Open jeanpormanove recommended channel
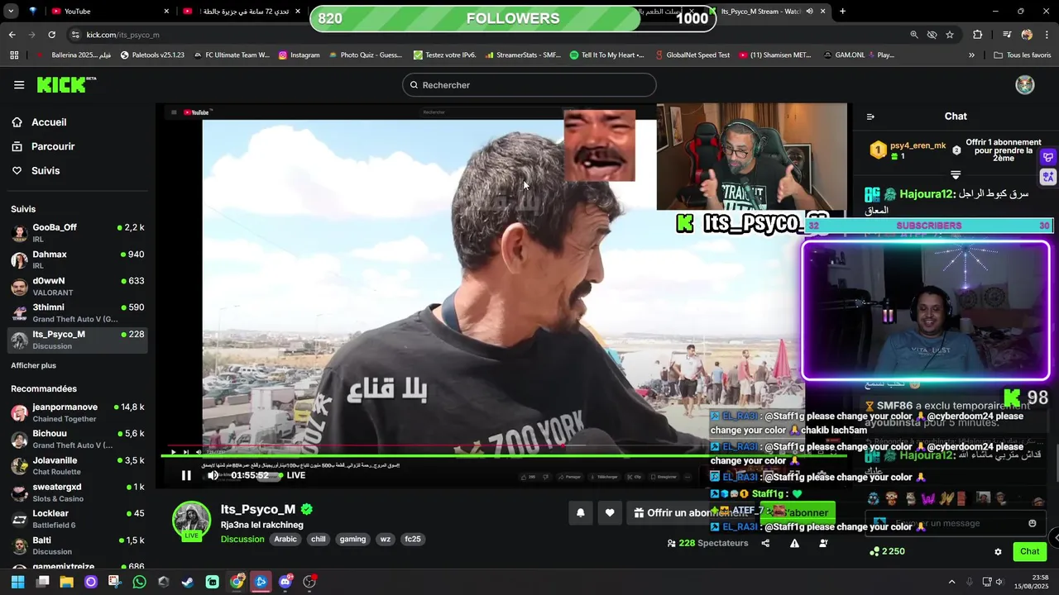This screenshot has height=595, width=1059. tap(78, 412)
